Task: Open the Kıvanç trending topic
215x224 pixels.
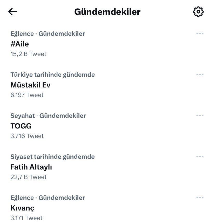Action: tap(22, 208)
